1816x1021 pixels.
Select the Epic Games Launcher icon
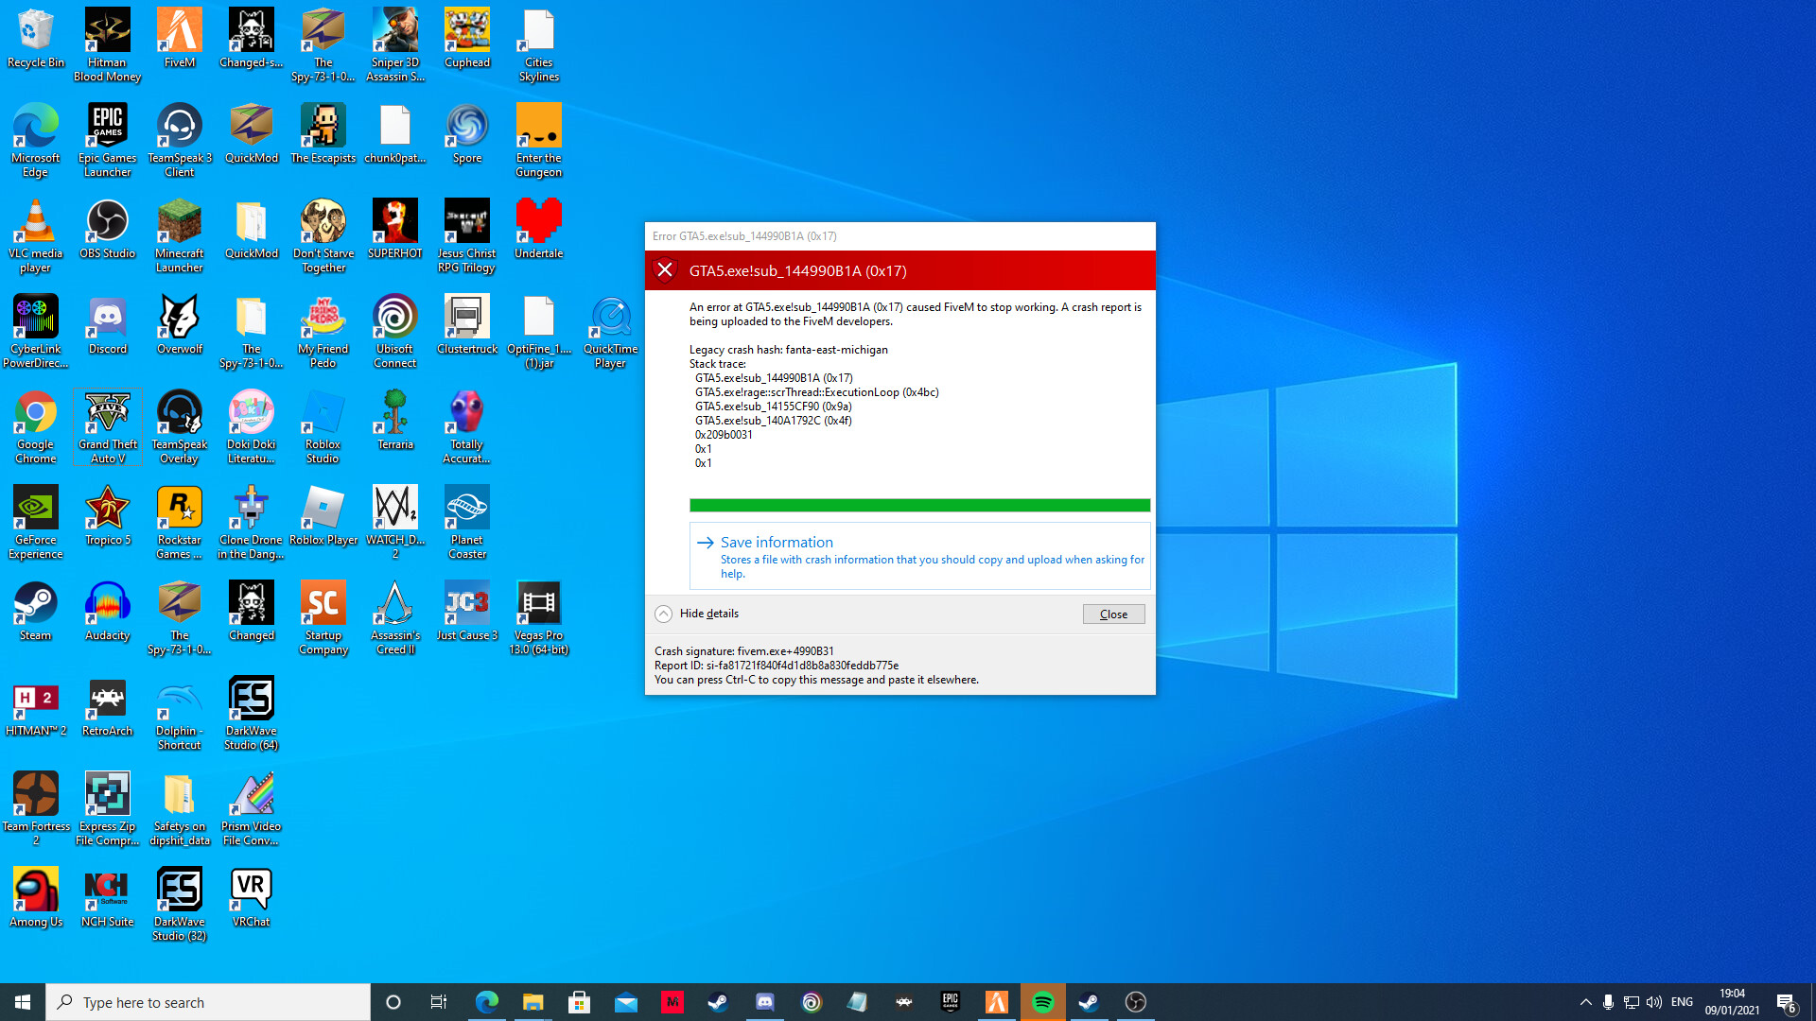pos(108,141)
